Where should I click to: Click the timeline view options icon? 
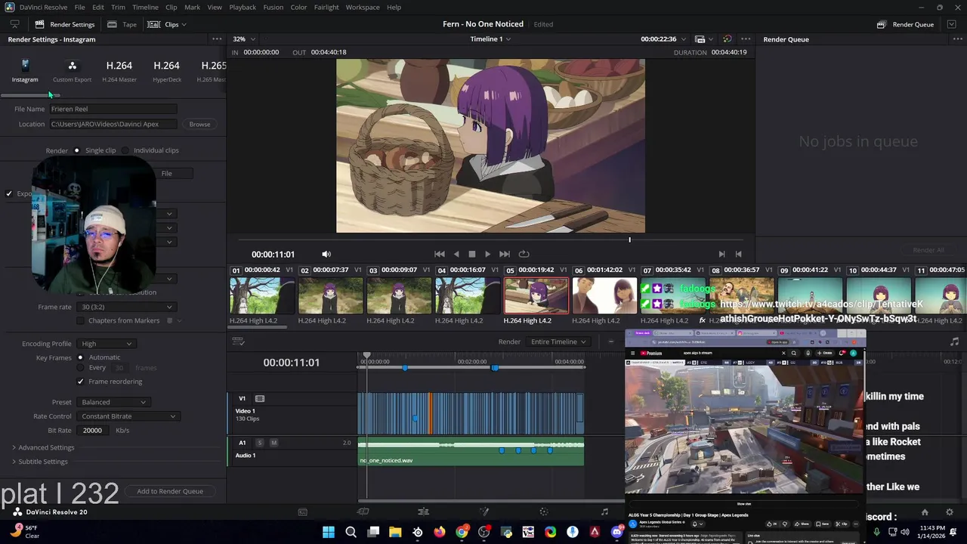pos(238,342)
